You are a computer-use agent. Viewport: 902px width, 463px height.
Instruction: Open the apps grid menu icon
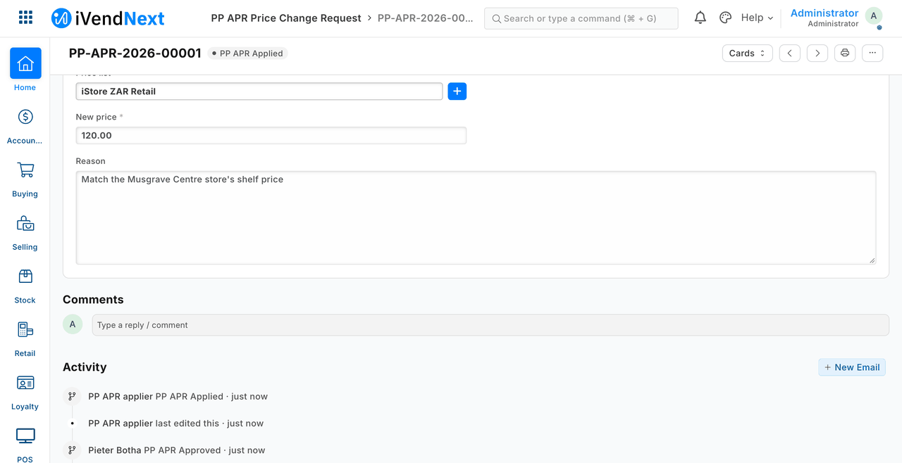tap(25, 18)
